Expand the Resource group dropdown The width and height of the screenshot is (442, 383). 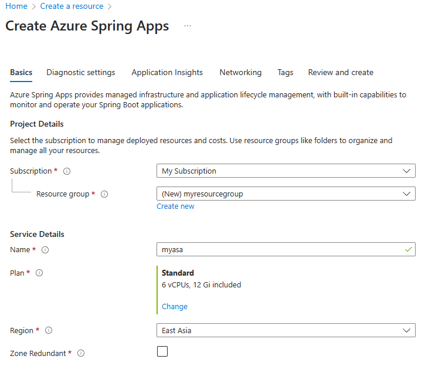[x=286, y=194]
